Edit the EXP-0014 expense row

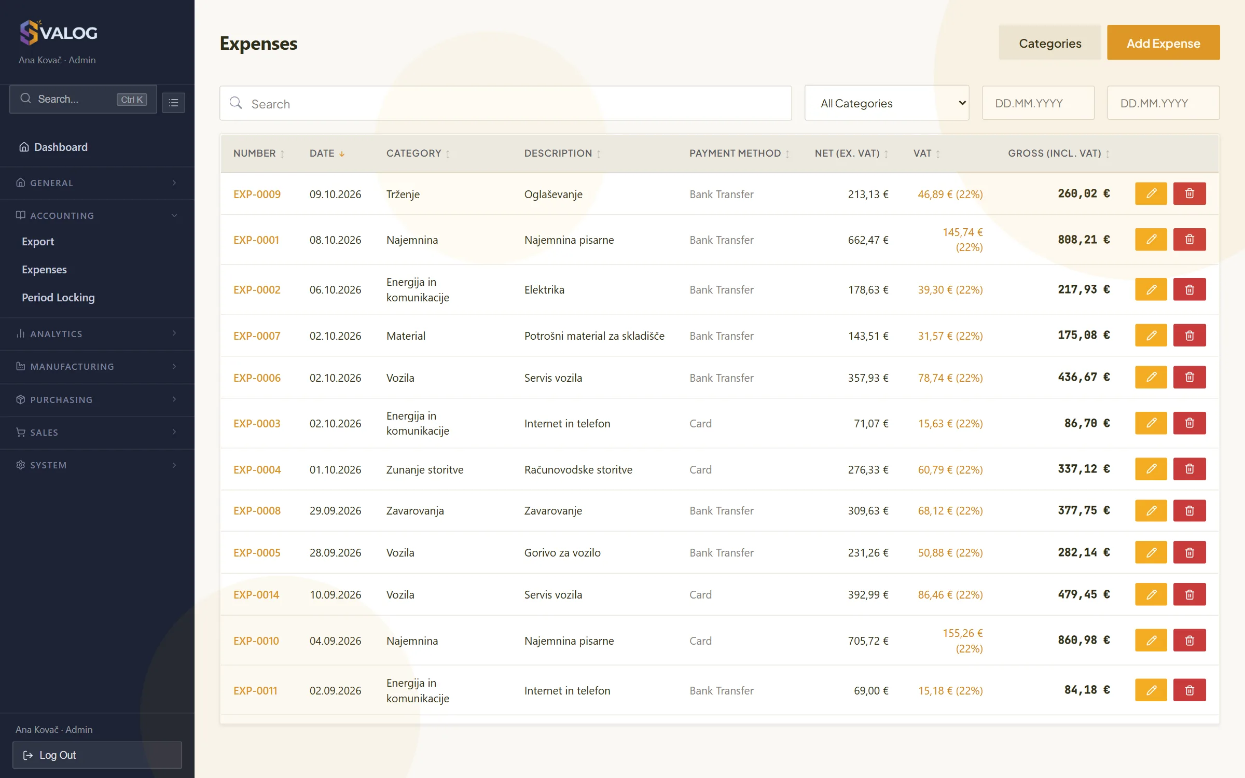[x=1151, y=594]
